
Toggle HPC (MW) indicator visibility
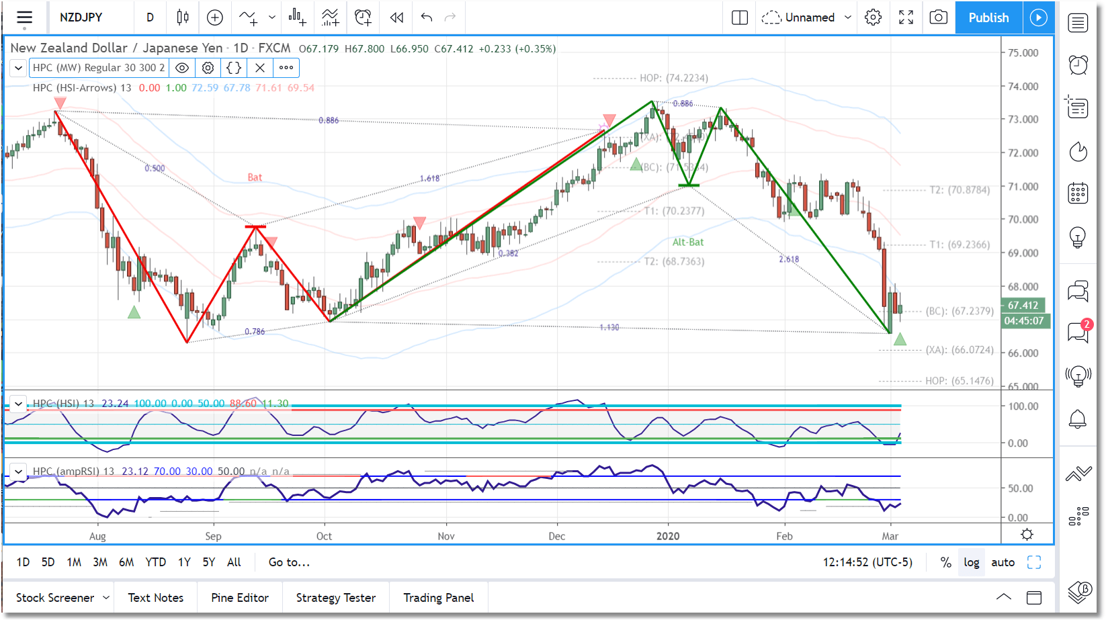(182, 68)
